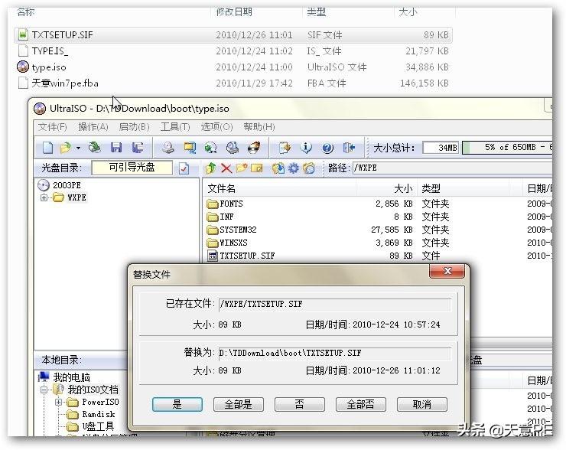Click the 文件名 column header
Viewport: 566px width, 450px height.
point(280,188)
